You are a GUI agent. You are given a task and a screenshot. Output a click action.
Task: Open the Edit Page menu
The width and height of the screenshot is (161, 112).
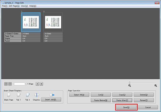14,6
